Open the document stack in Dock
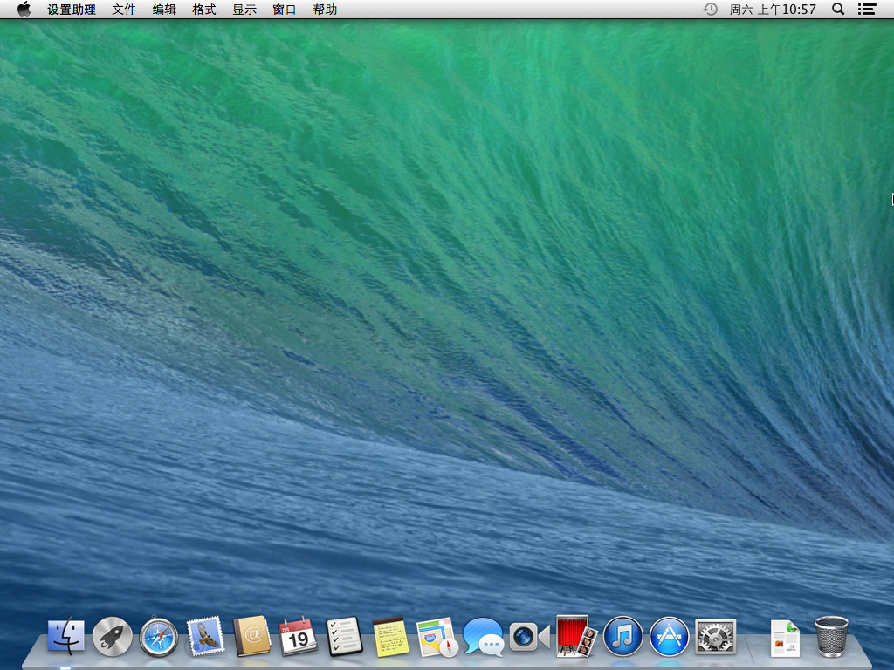This screenshot has height=670, width=894. (785, 638)
